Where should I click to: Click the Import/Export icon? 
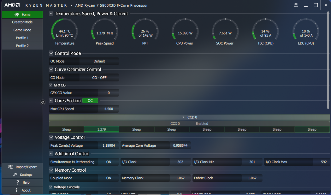pyautogui.click(x=10, y=167)
